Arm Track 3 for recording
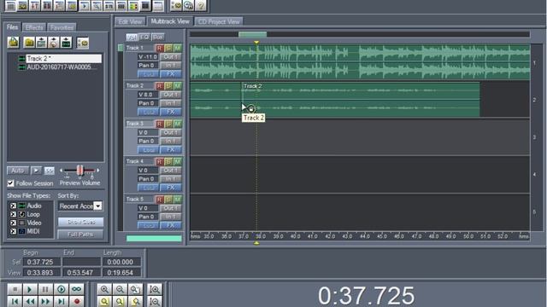This screenshot has width=547, height=307. (160, 124)
